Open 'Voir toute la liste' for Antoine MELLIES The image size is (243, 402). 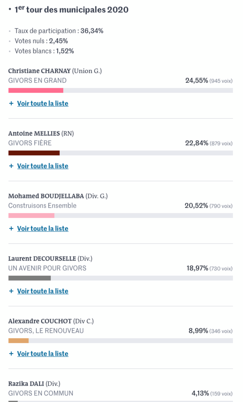(x=43, y=166)
